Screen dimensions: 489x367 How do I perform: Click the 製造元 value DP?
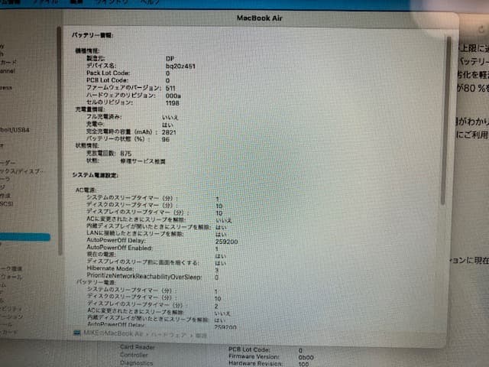point(170,59)
